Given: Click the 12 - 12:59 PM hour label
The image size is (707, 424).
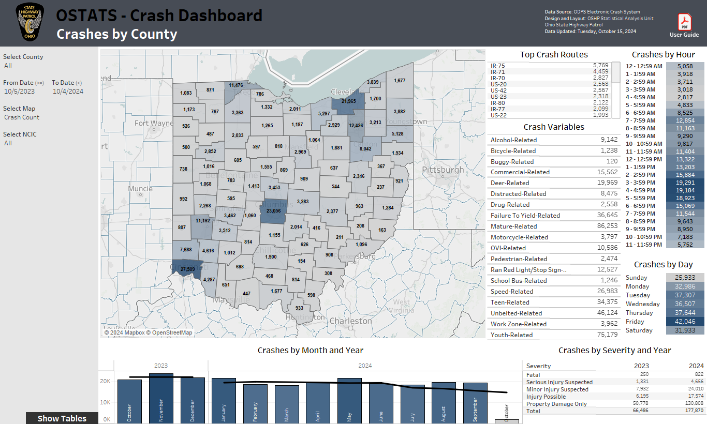Looking at the screenshot, I should click(644, 159).
